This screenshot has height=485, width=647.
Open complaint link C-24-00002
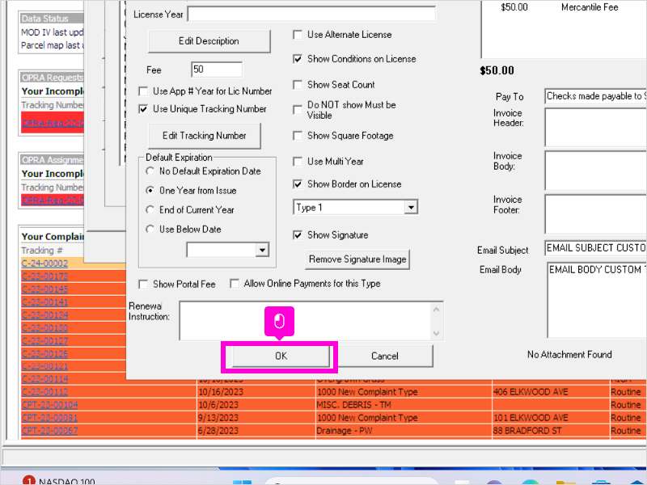44,264
